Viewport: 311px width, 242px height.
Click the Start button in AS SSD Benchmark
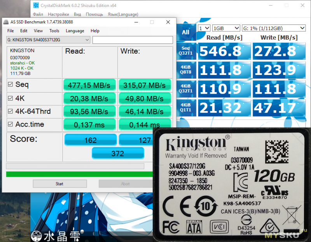pyautogui.click(x=60, y=184)
